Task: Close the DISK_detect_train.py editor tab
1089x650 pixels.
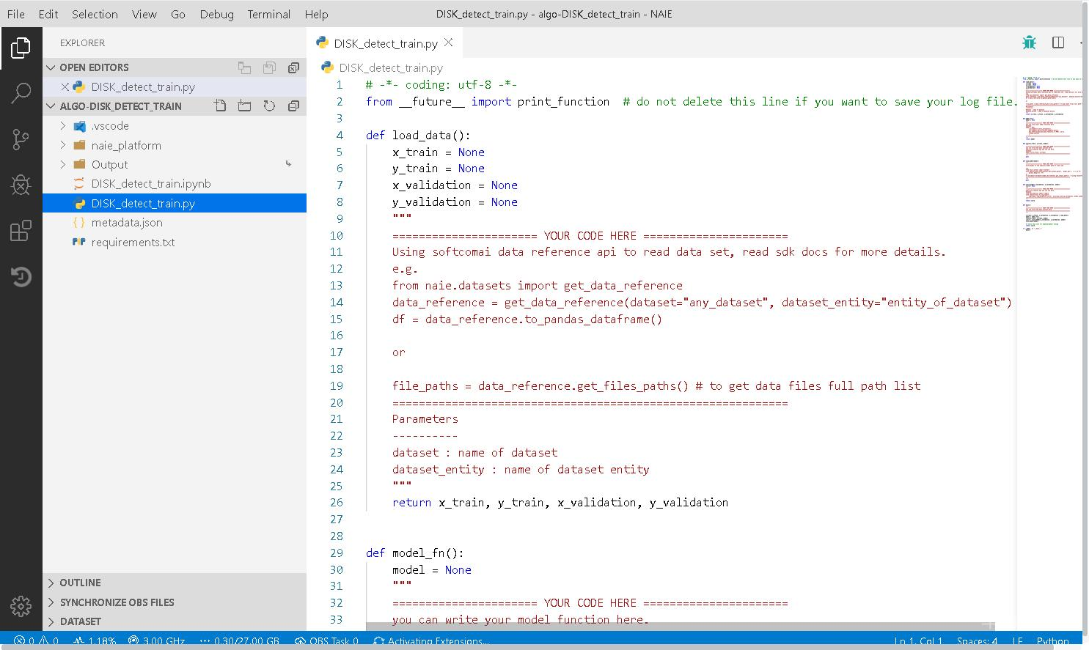Action: coord(448,43)
